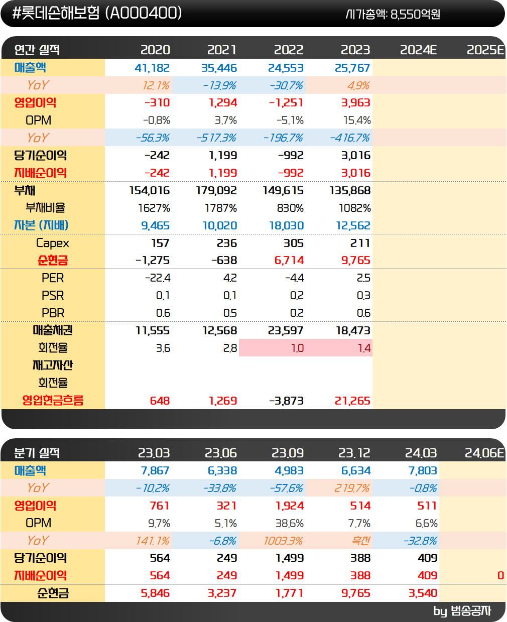The height and width of the screenshot is (622, 507).
Task: Click the Capex value 305
Action: (x=294, y=243)
